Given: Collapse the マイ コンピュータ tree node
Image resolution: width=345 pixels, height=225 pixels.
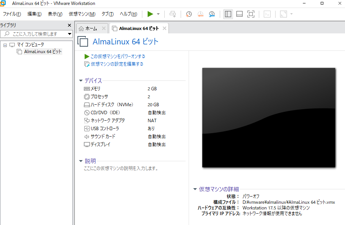Looking at the screenshot, I should pyautogui.click(x=5, y=45).
